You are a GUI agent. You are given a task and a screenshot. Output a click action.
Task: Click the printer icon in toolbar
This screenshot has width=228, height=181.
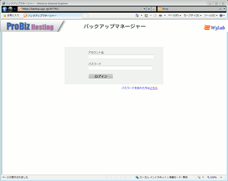(x=161, y=15)
